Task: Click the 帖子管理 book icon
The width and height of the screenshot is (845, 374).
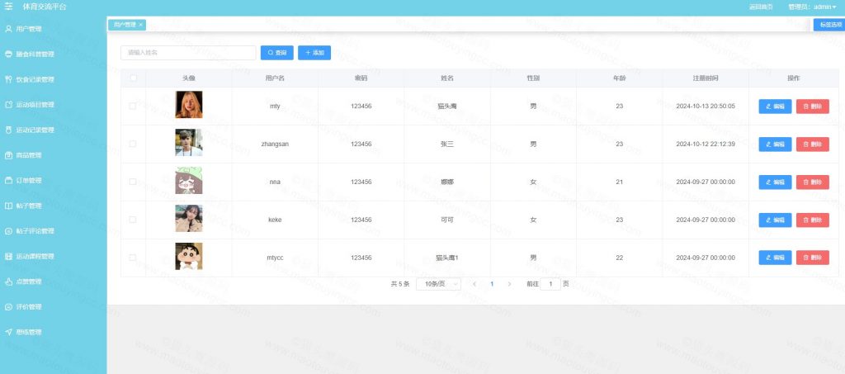Action: (8, 206)
